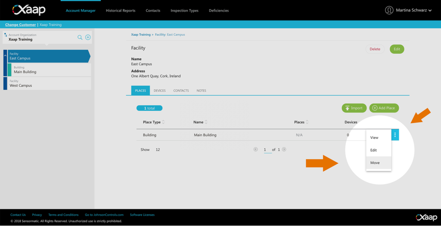Switch to the CONTACTS tab
Viewport: 441px width, 233px height.
coord(181,91)
